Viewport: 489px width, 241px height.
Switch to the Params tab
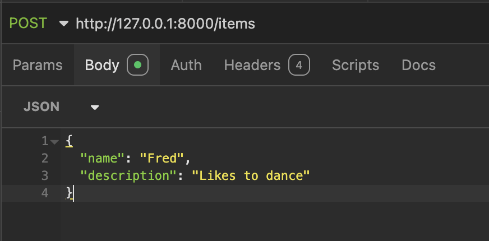38,65
